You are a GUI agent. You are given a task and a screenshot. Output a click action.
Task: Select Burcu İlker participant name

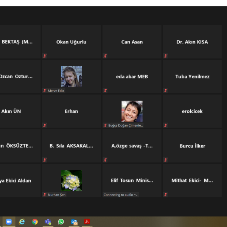click(x=193, y=146)
